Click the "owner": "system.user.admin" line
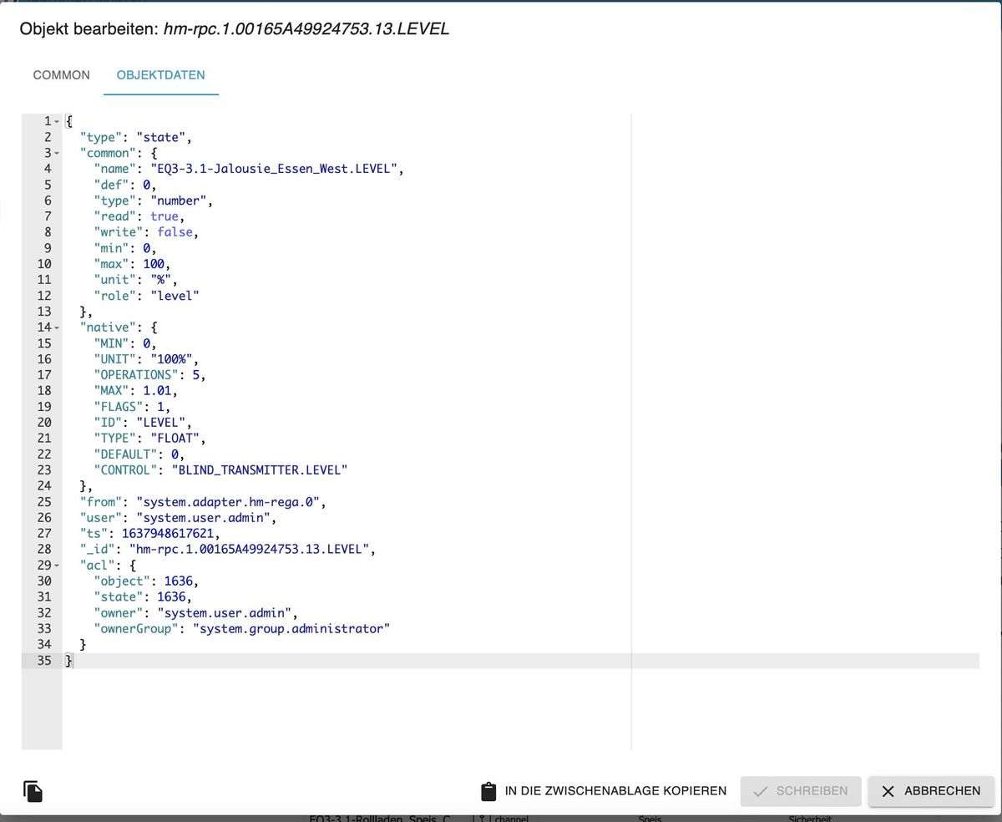 [x=195, y=613]
